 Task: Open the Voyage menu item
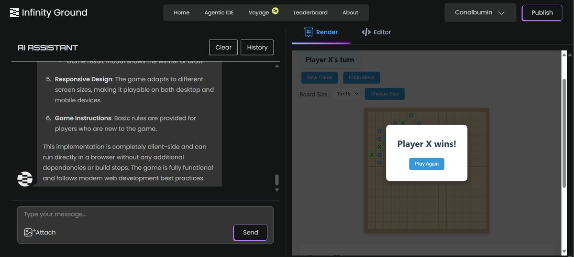(x=259, y=12)
